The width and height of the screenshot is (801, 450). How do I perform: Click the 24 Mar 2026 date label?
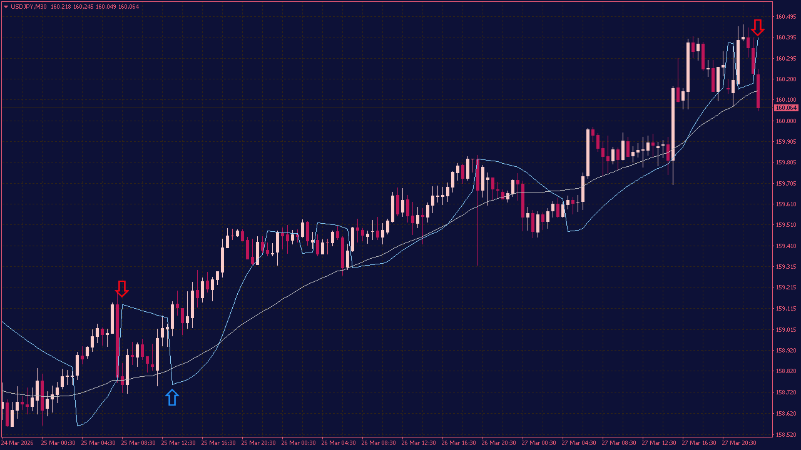tap(19, 442)
